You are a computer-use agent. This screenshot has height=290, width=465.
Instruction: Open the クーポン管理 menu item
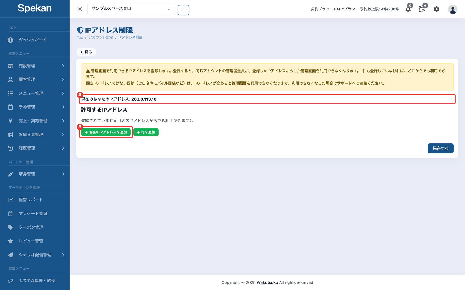pyautogui.click(x=35, y=227)
